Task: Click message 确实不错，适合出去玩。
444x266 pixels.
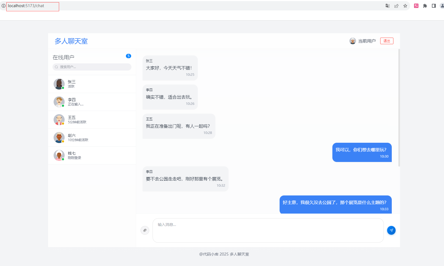Action: [x=170, y=97]
